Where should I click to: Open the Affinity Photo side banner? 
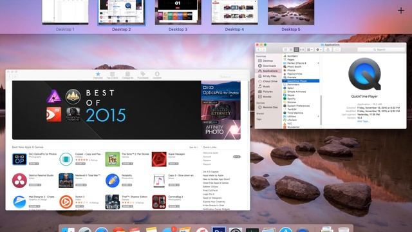point(221,130)
